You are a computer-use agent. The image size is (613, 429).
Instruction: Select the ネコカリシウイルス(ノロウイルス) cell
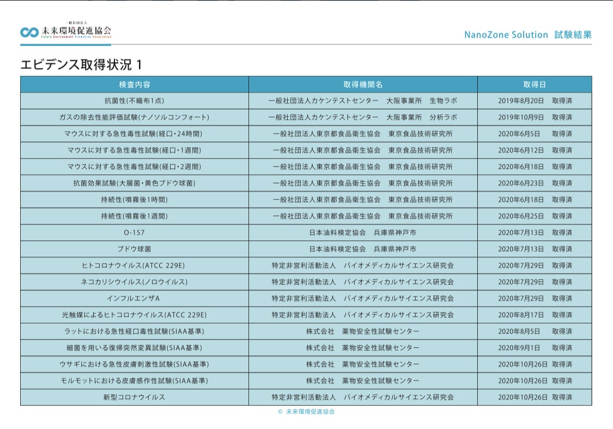pos(135,282)
